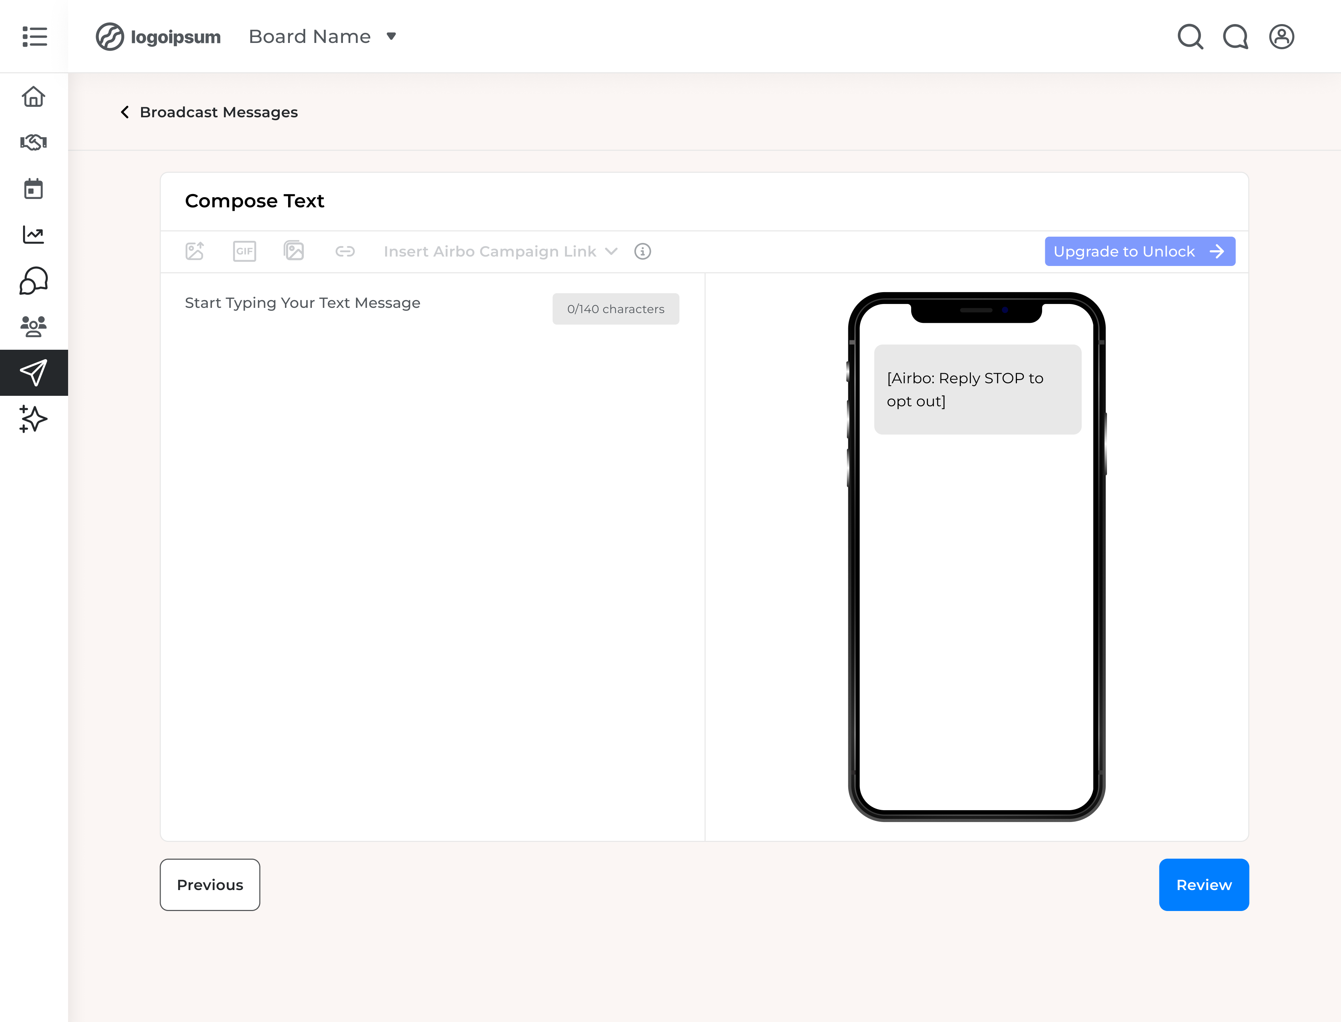The height and width of the screenshot is (1022, 1341).
Task: Open the list menu at top left
Action: coord(34,37)
